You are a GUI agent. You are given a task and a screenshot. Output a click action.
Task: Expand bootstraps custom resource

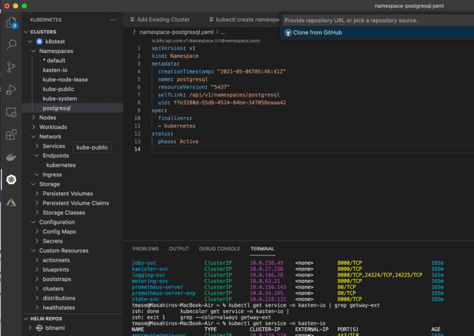point(37,279)
